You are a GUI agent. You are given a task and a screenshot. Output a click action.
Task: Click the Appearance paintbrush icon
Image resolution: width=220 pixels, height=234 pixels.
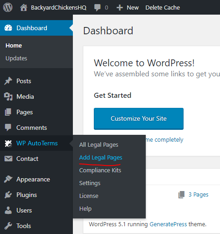(x=8, y=179)
